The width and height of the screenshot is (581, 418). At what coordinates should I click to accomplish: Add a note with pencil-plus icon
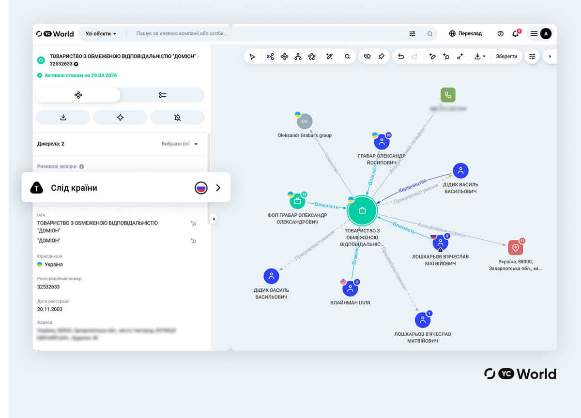point(432,57)
